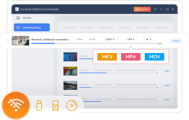Minimize the TuneFab window
189x120 pixels.
pyautogui.click(x=161, y=9)
